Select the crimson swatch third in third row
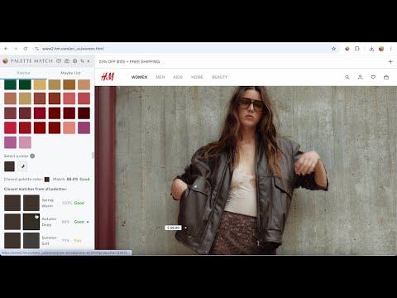397x298 pixels. 40,113
